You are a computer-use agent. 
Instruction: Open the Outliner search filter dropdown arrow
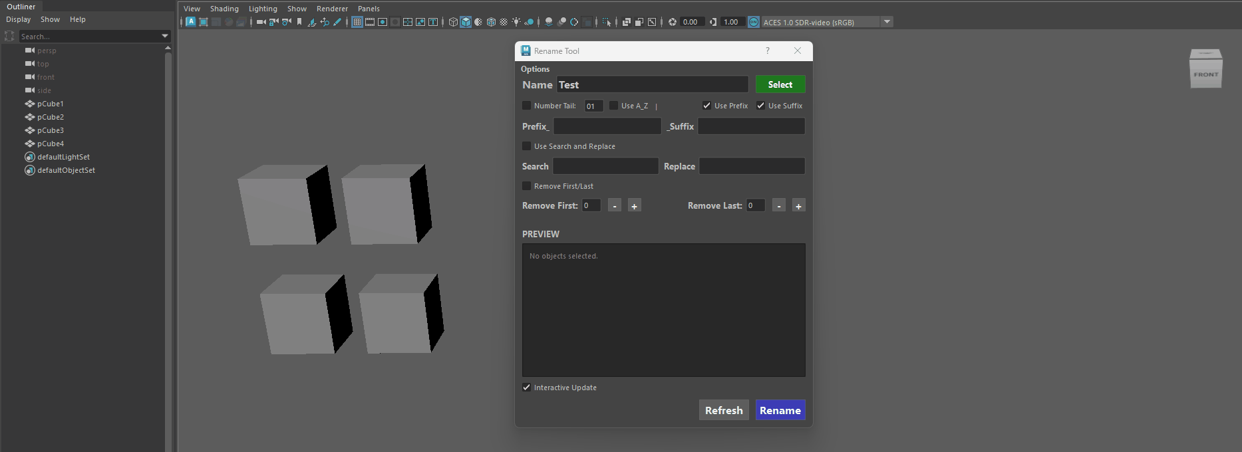165,36
